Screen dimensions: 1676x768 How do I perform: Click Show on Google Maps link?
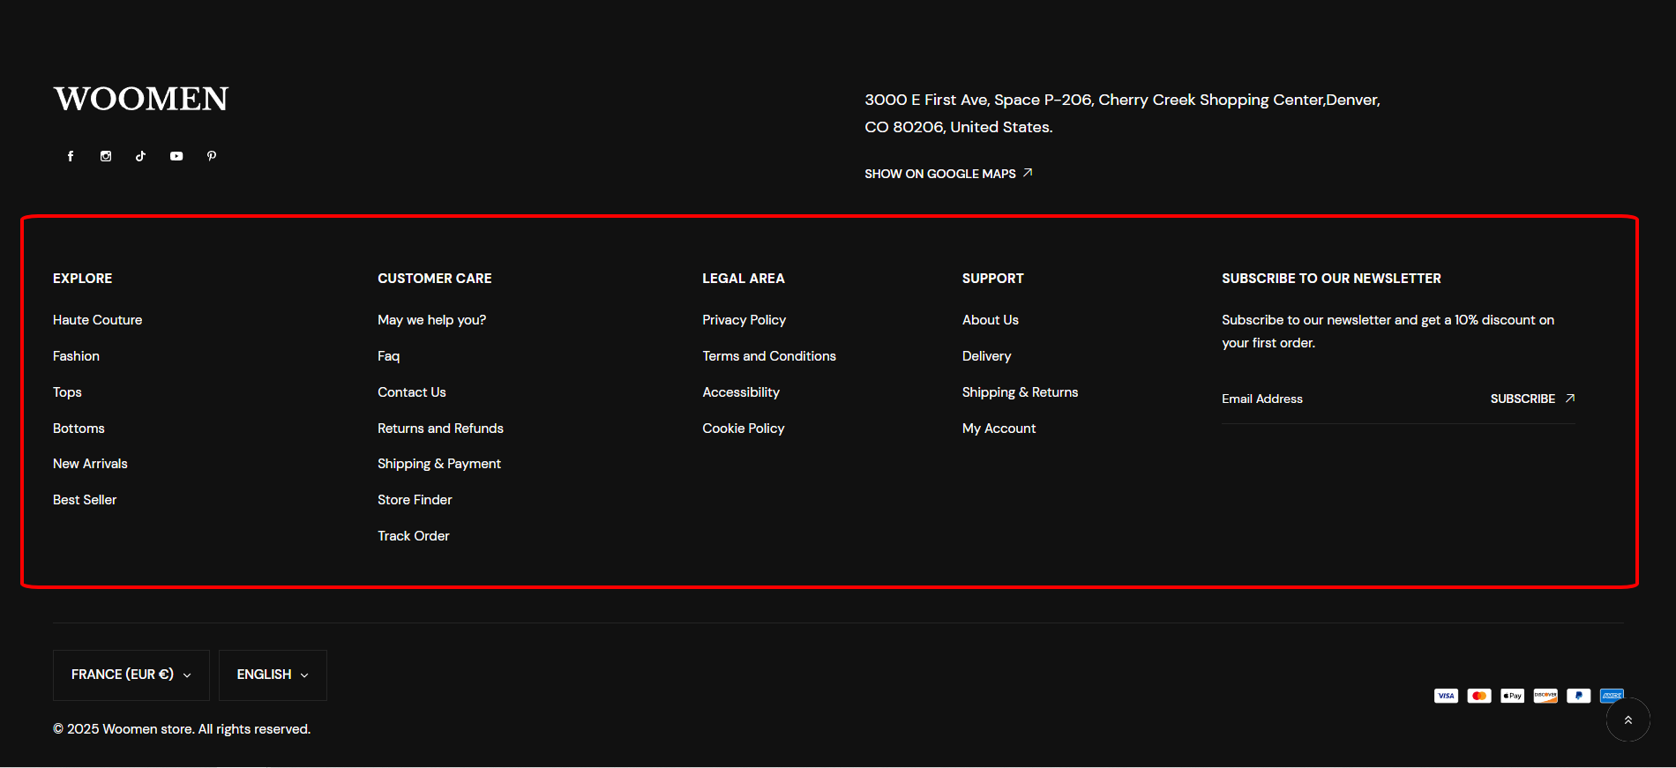point(947,174)
